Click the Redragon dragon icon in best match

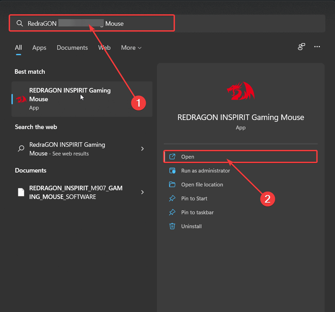[x=21, y=99]
